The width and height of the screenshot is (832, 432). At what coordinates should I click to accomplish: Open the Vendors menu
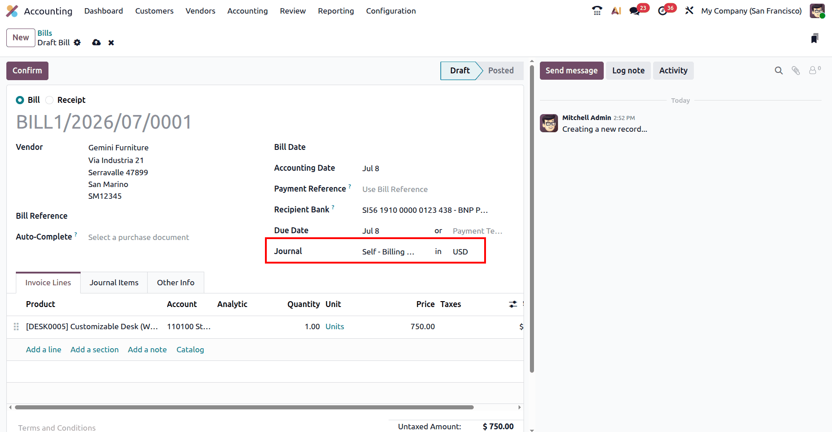[x=200, y=11]
